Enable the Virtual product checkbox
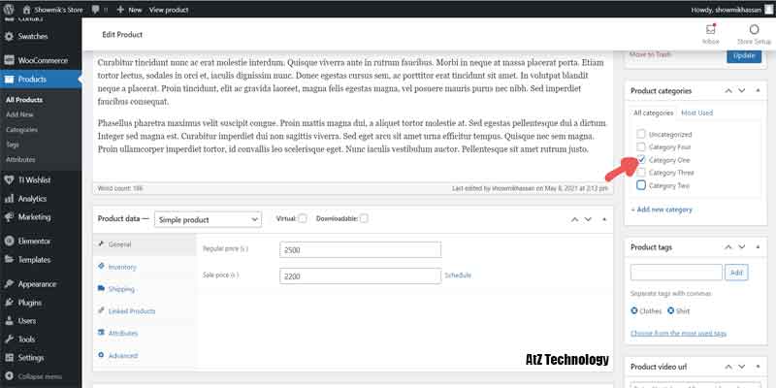 tap(303, 218)
